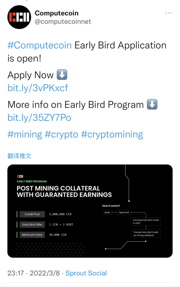The width and height of the screenshot is (180, 287).
Task: Click the tweet timestamp 23:17 · 2022/3/8
Action: click(x=33, y=273)
